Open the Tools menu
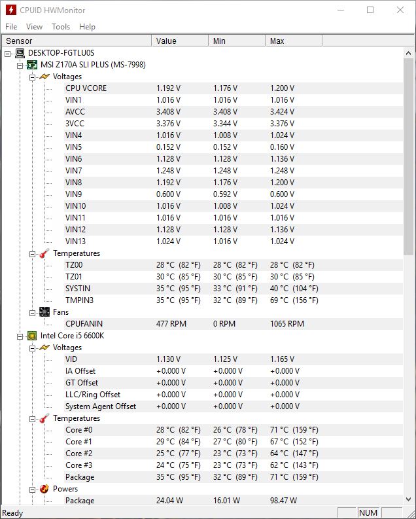416x519 pixels. 61,27
